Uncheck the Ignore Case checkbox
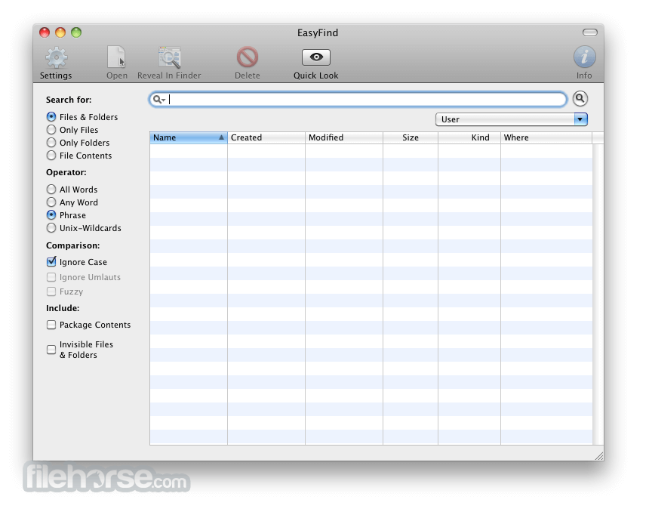The width and height of the screenshot is (649, 515). pos(51,262)
